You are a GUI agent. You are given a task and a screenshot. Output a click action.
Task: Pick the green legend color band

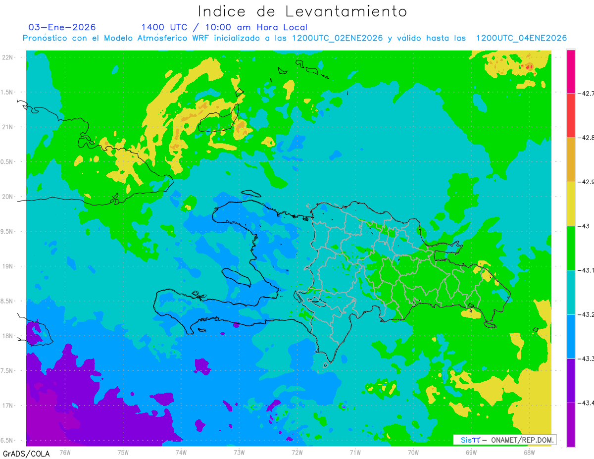pos(571,248)
